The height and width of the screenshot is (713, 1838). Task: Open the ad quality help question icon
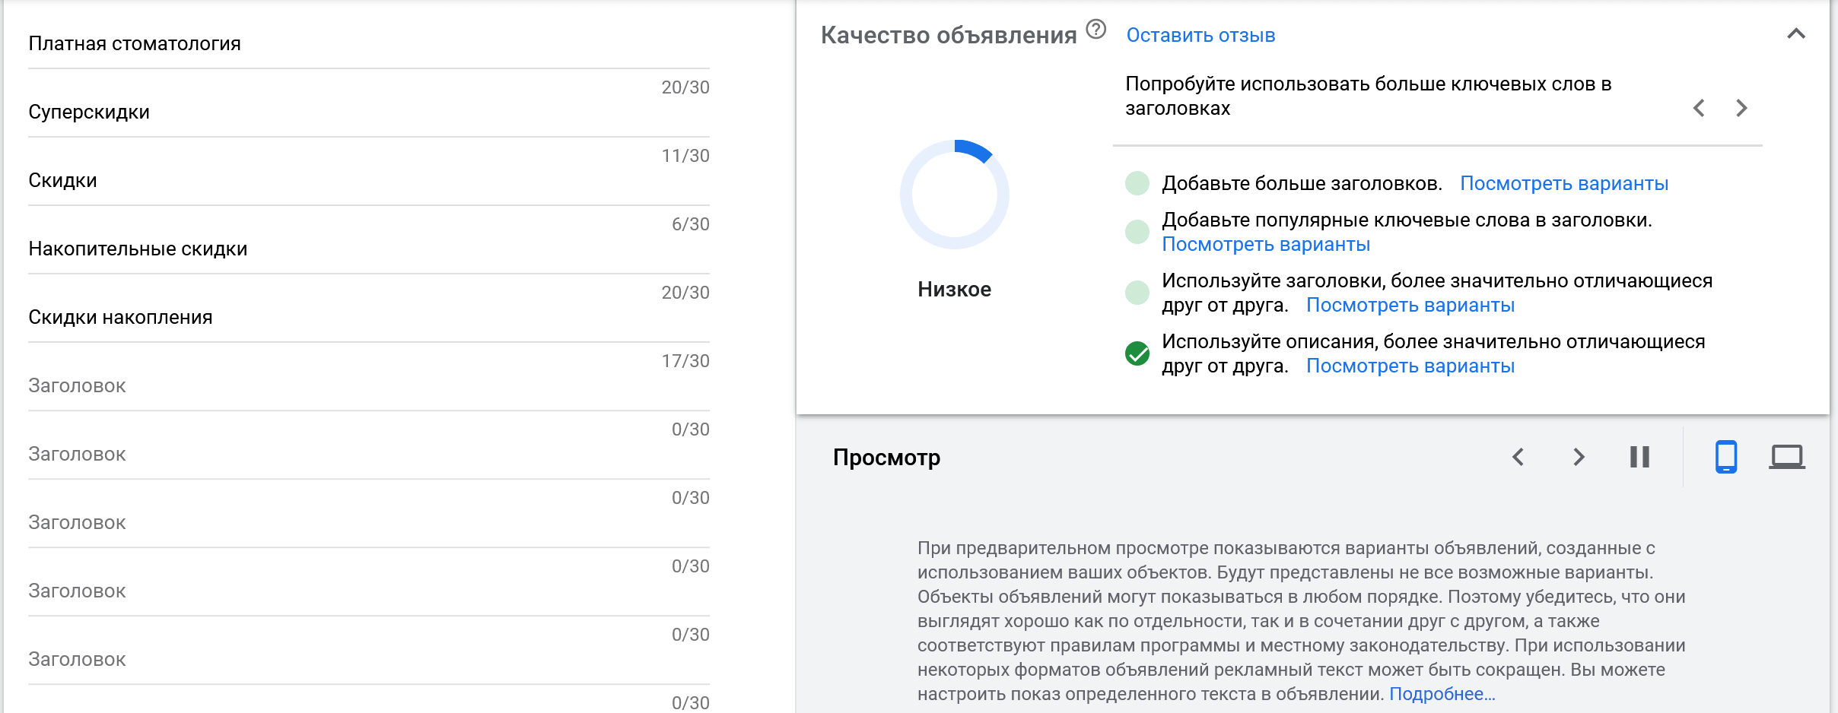[1095, 30]
